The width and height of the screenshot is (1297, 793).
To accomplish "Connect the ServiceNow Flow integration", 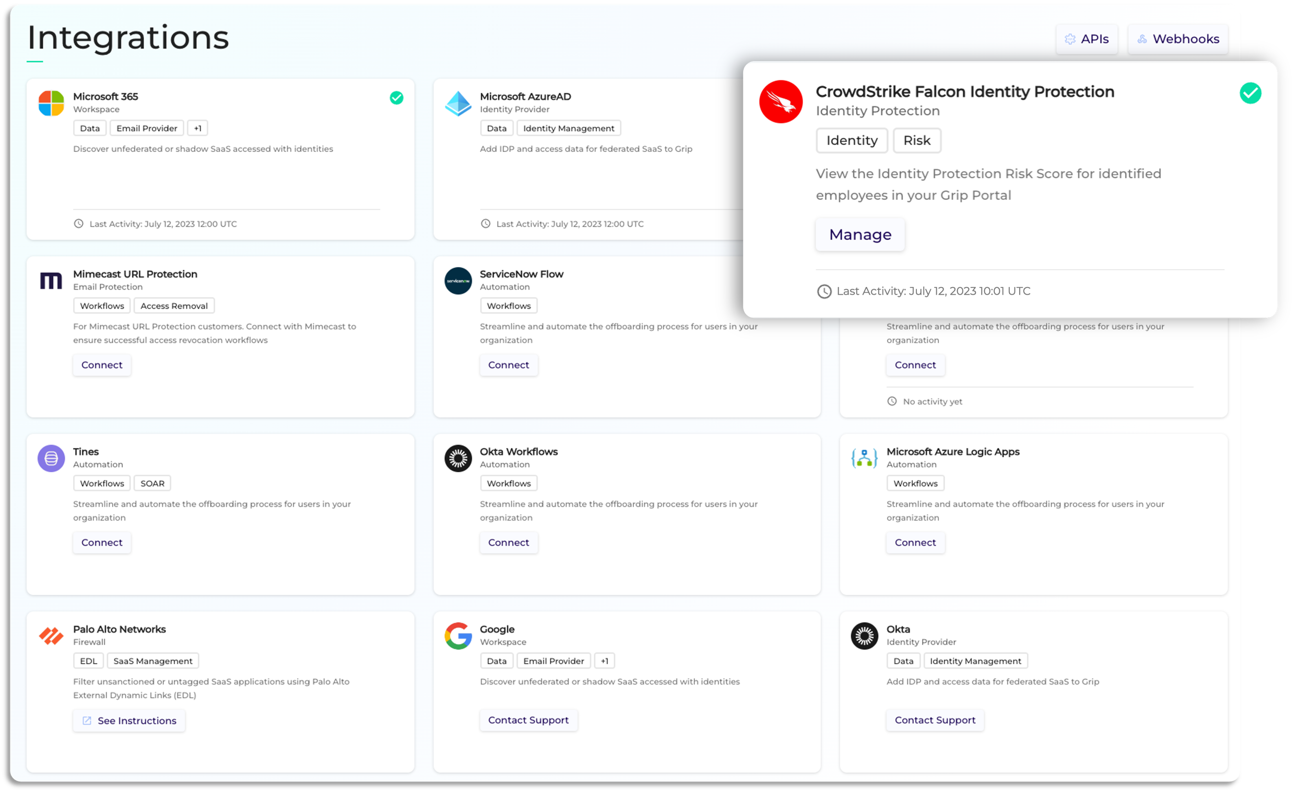I will point(509,365).
